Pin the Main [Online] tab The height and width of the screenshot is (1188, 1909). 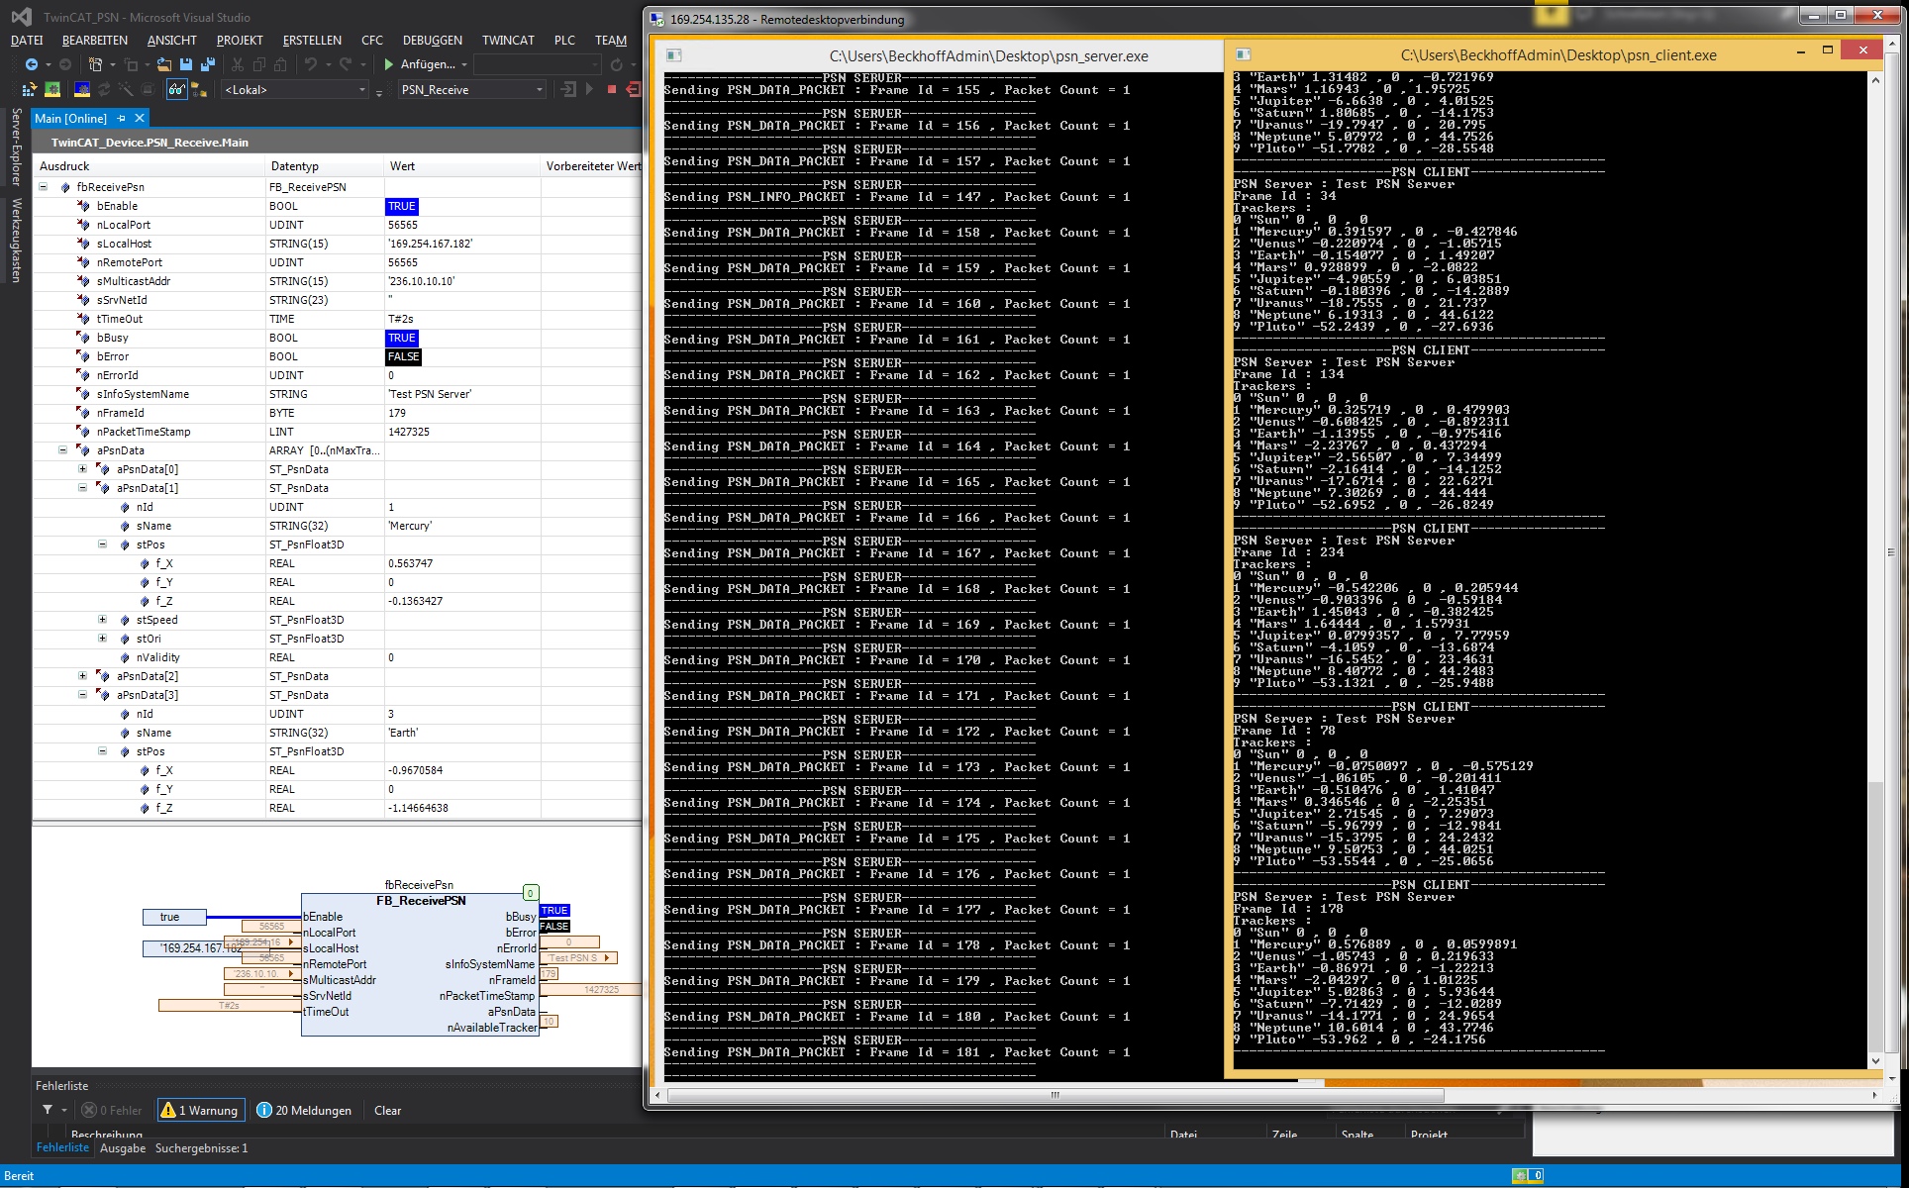click(122, 118)
